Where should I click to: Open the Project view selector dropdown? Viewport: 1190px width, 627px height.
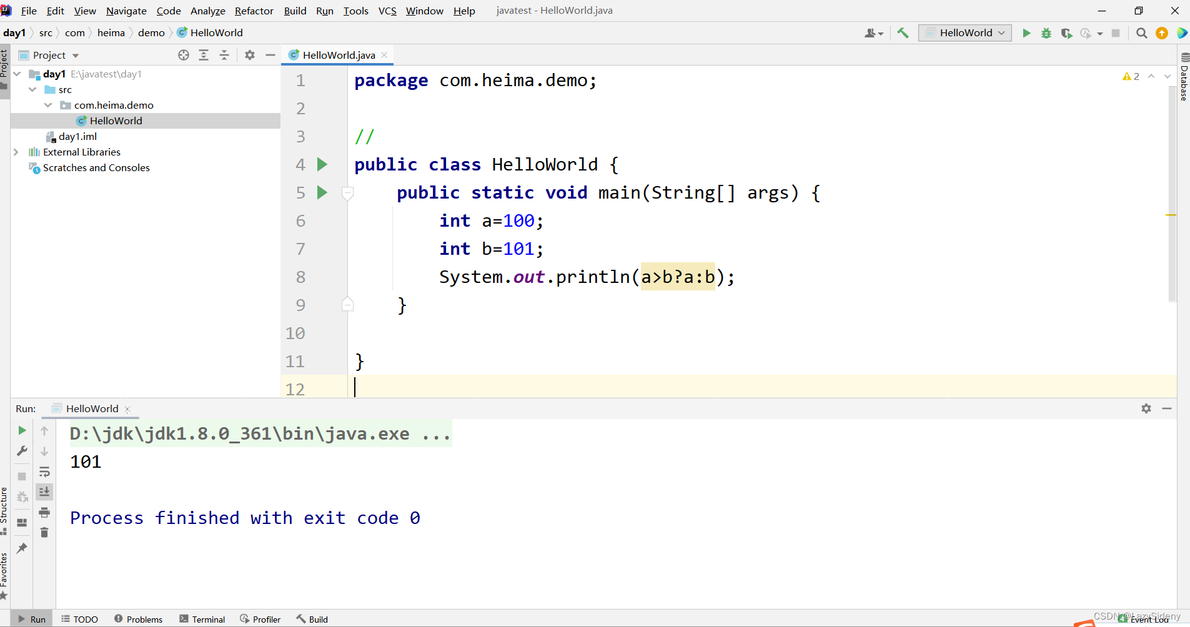coord(49,55)
